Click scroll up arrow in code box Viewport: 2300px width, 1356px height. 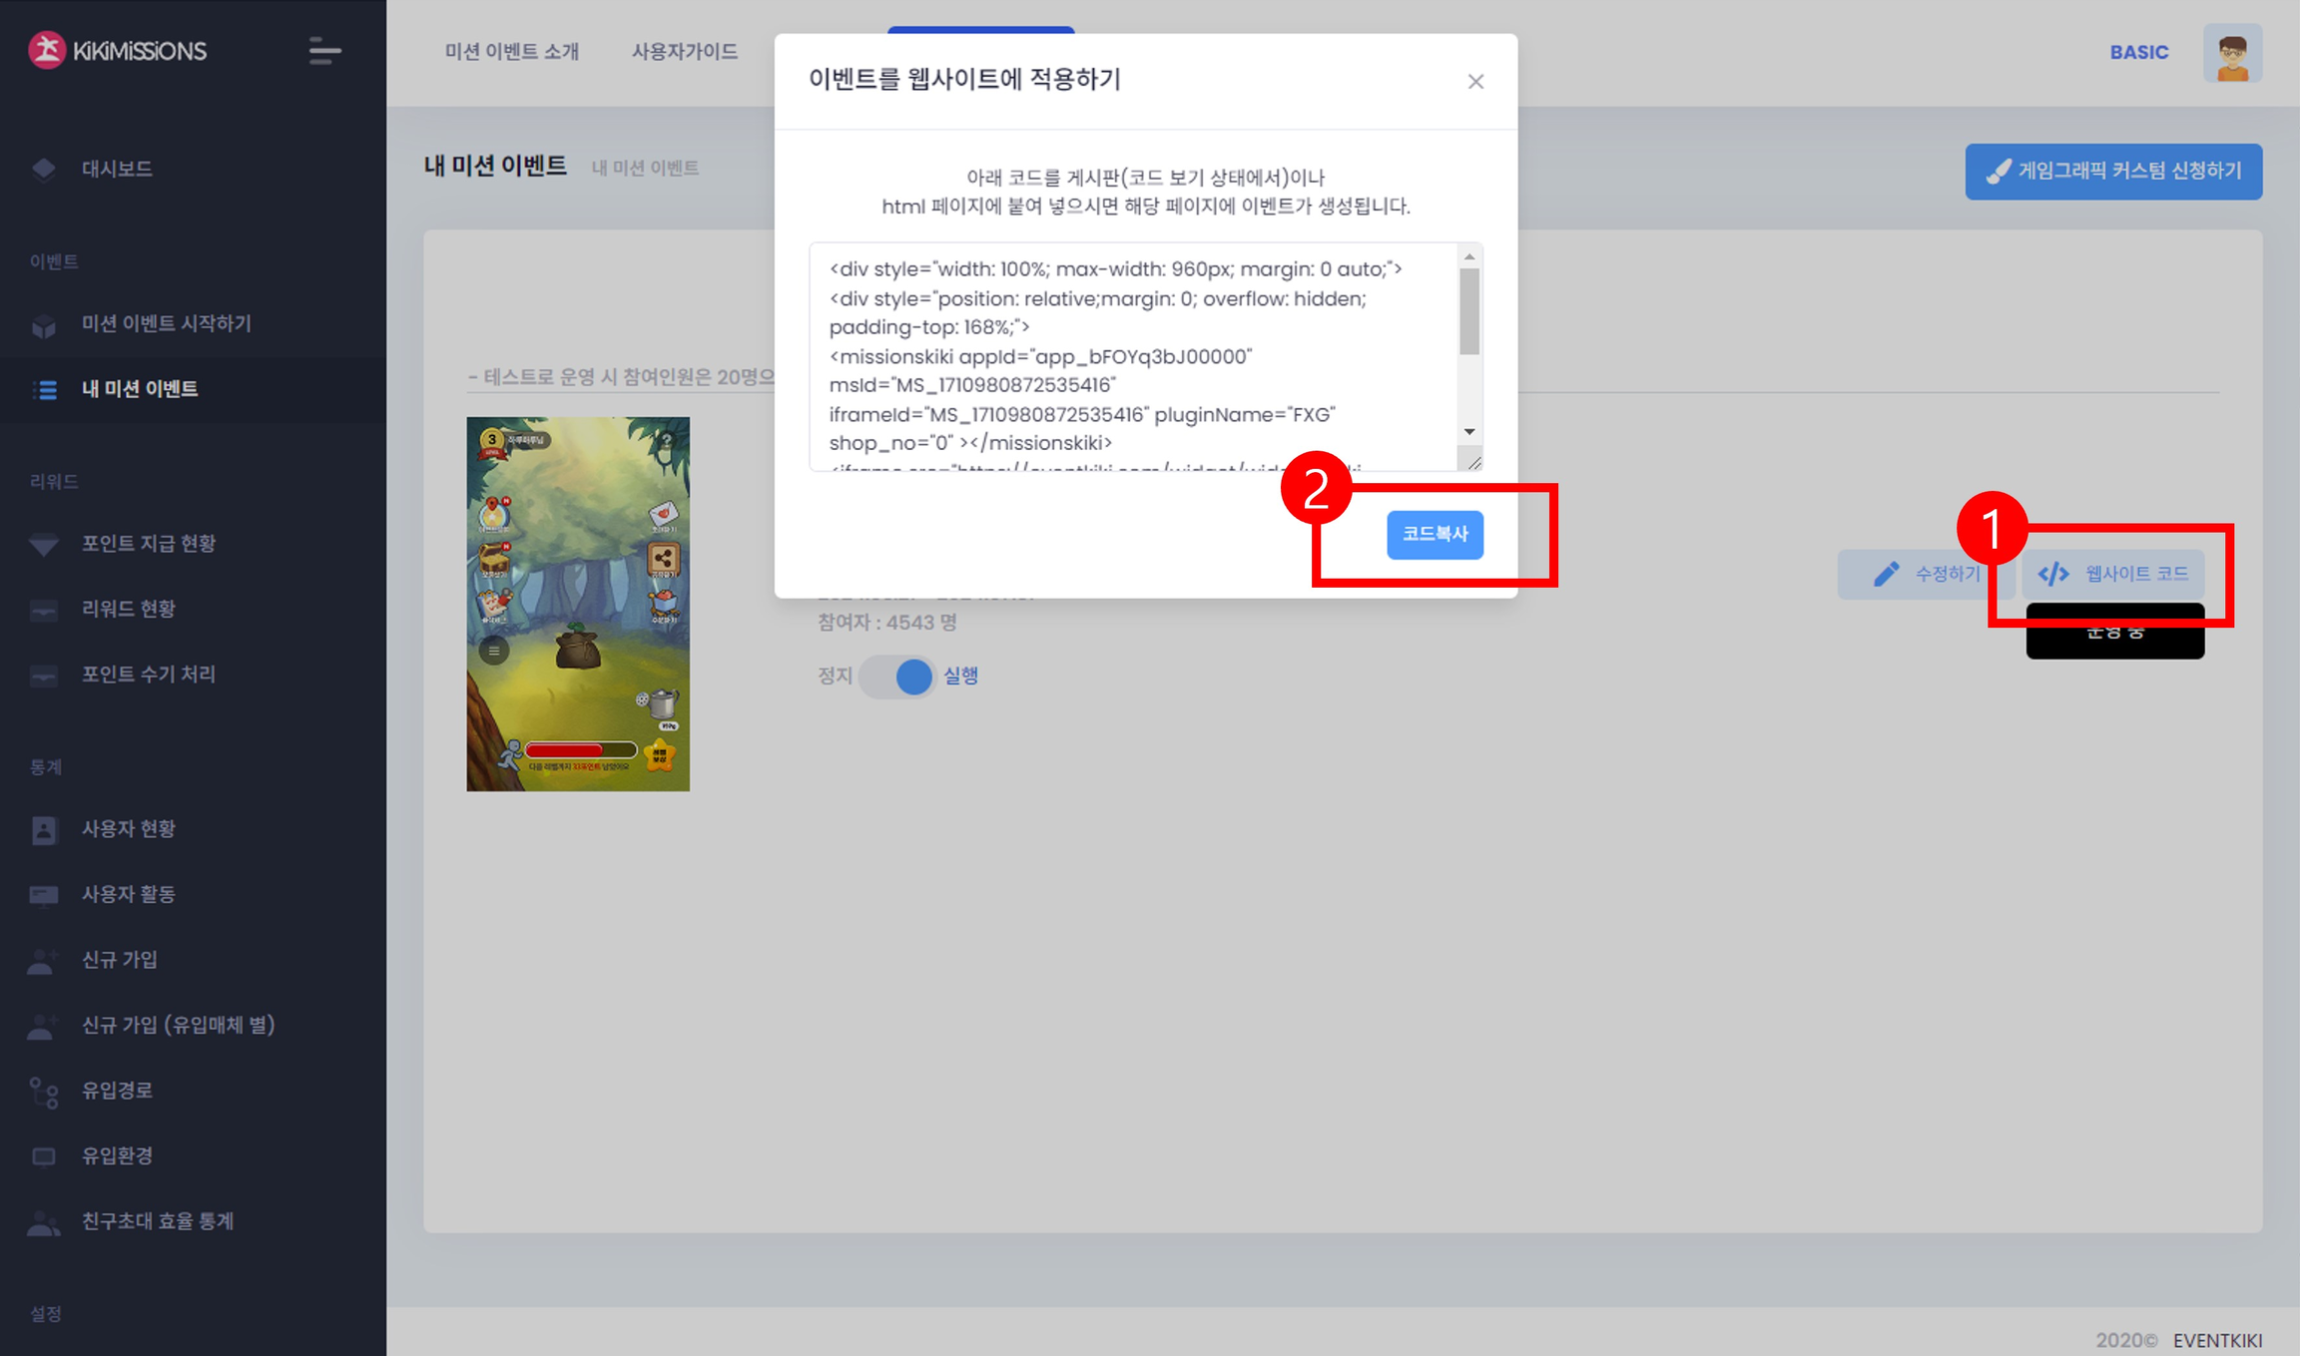tap(1469, 257)
